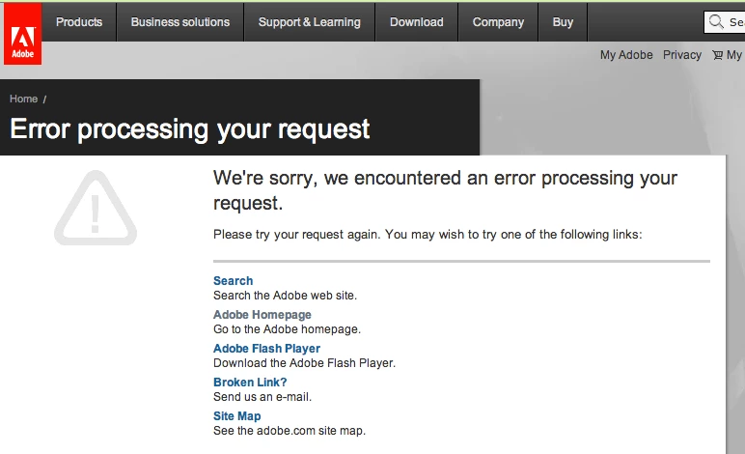Click in the search input box

[x=725, y=22]
